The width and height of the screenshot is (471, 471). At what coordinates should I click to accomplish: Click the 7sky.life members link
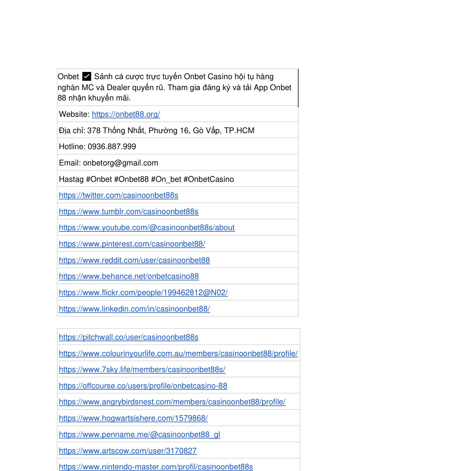click(x=142, y=370)
